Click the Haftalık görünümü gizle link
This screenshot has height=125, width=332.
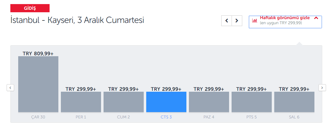click(x=285, y=18)
